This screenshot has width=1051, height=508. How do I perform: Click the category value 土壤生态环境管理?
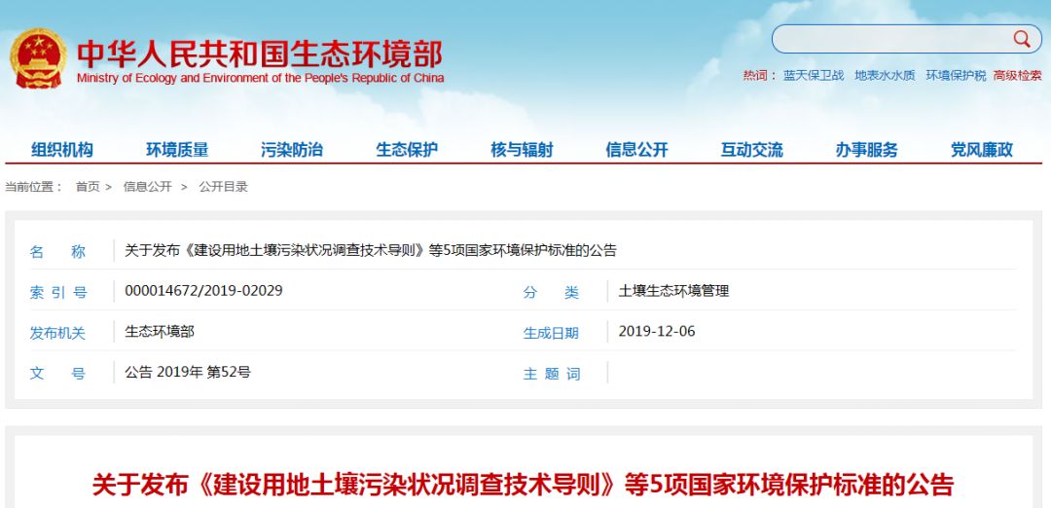673,291
